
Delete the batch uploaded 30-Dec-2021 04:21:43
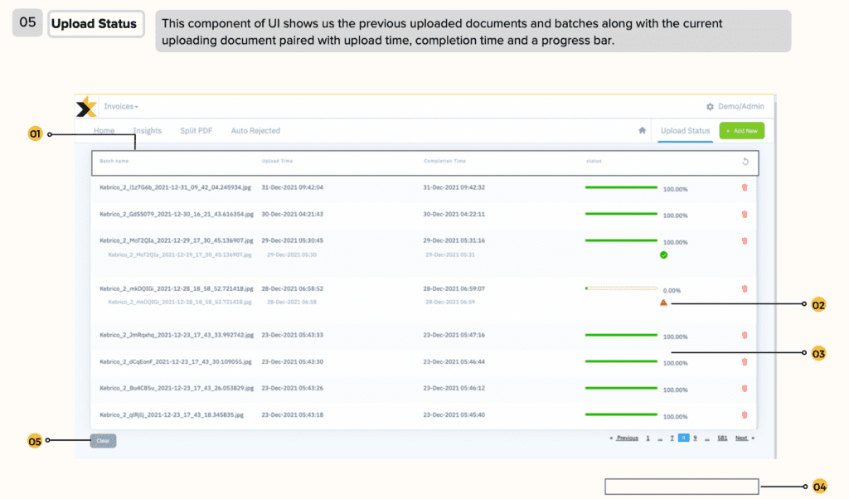[744, 214]
